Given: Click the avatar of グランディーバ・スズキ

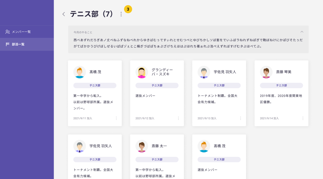Looking at the screenshot, I should coord(142,72).
